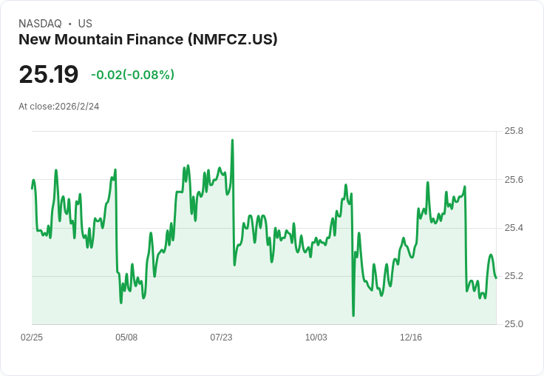Click the 02/25 date axis label
Viewport: 544px width, 376px height.
(32, 338)
